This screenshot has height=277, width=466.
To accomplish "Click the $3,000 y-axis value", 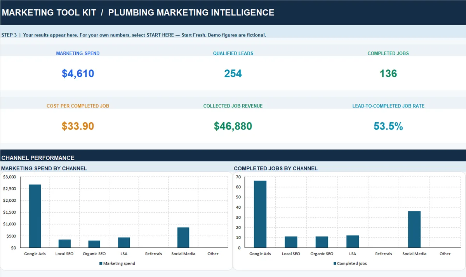I will tap(10, 177).
